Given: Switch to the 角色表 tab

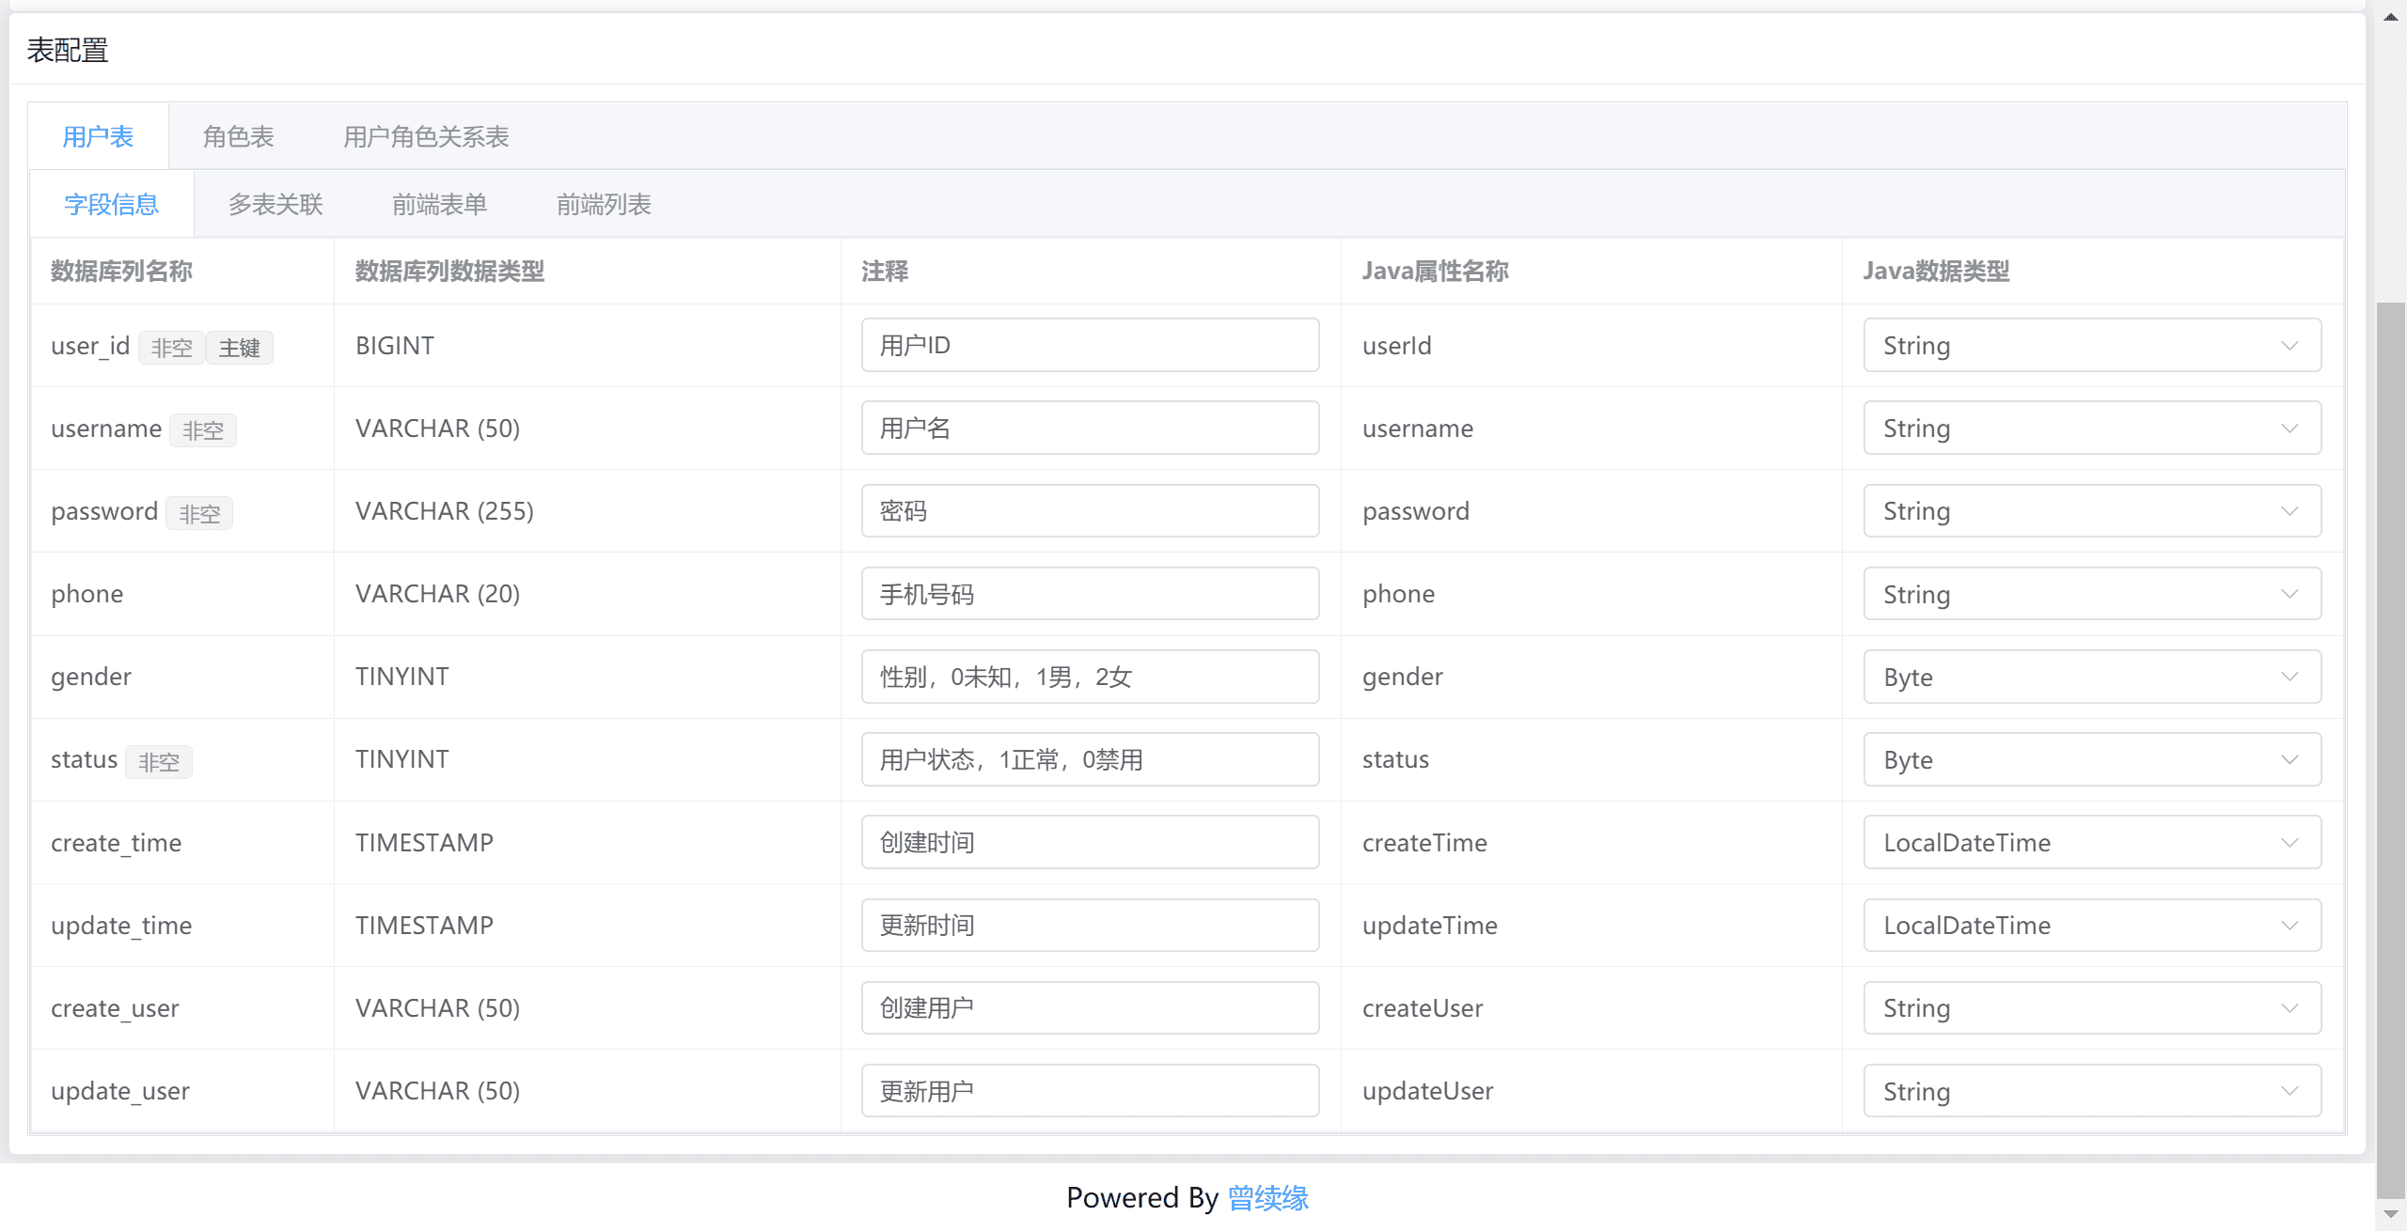Looking at the screenshot, I should pyautogui.click(x=238, y=137).
